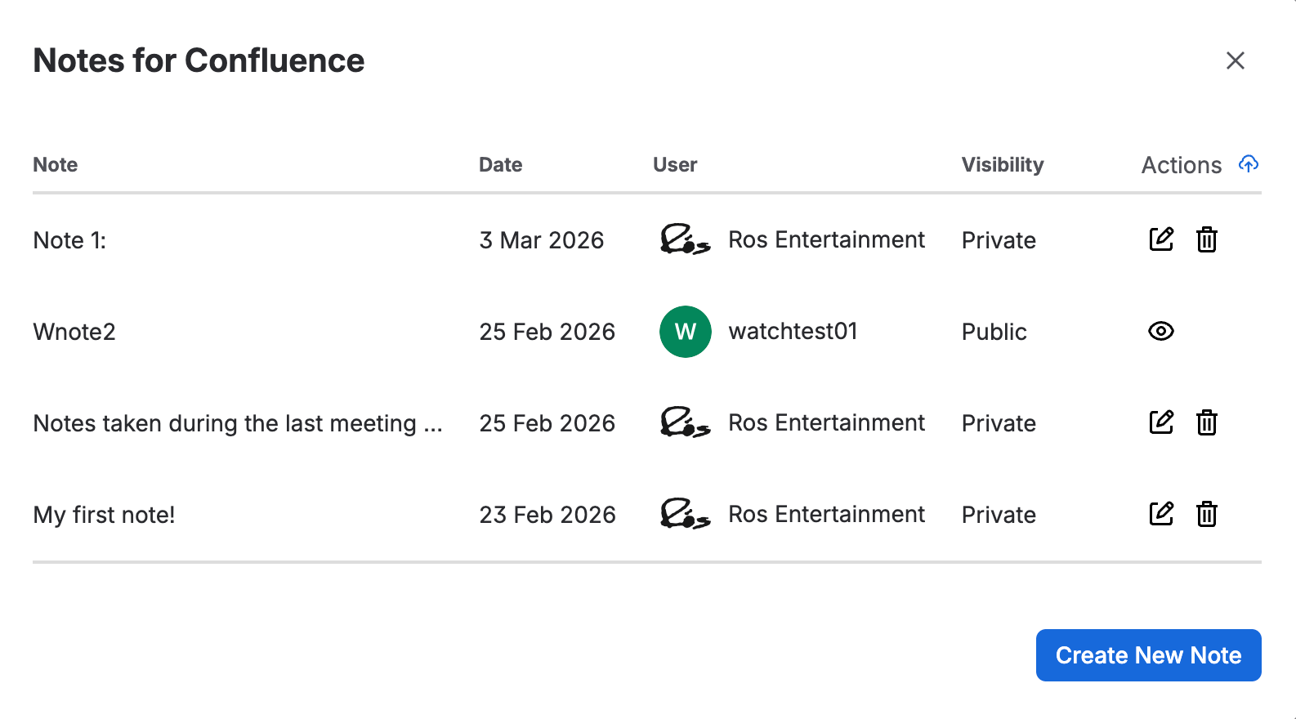Edit the "Note 1:" note
This screenshot has height=719, width=1296.
[1161, 239]
